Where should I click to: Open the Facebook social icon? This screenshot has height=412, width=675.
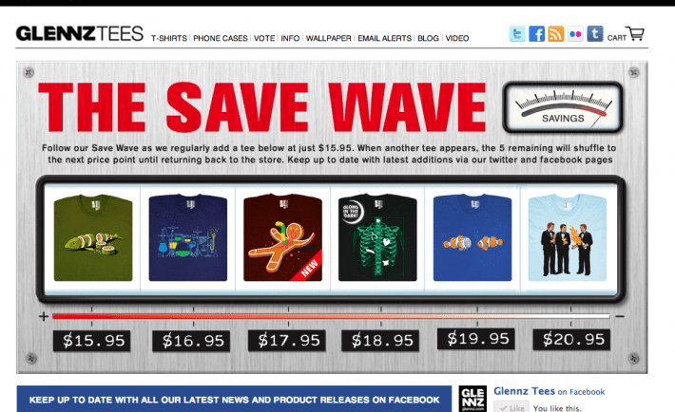[536, 34]
